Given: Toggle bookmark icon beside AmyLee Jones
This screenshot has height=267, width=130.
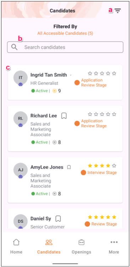Looking at the screenshot, I should tap(69, 167).
